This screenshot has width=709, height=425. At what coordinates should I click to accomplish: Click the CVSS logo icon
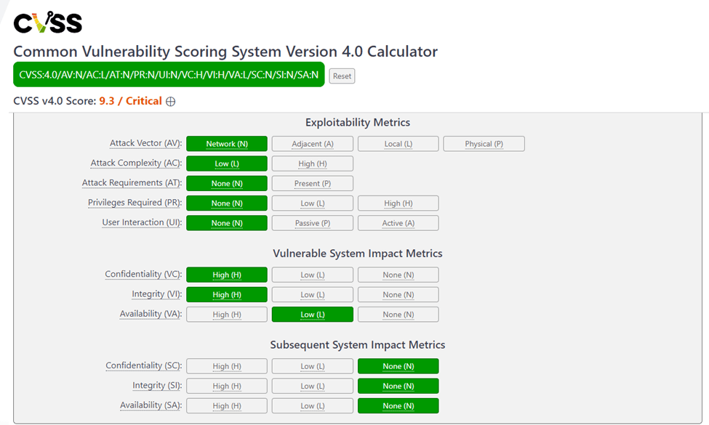point(47,22)
